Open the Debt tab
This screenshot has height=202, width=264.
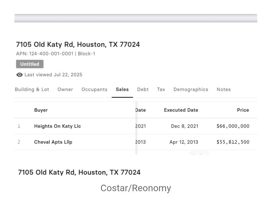point(143,89)
